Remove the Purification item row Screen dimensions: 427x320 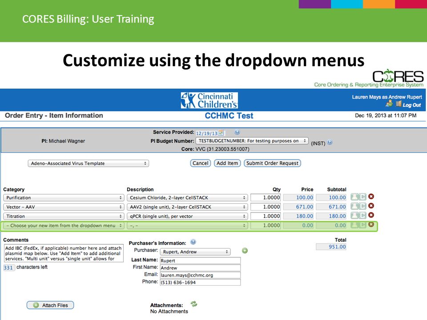pos(371,196)
